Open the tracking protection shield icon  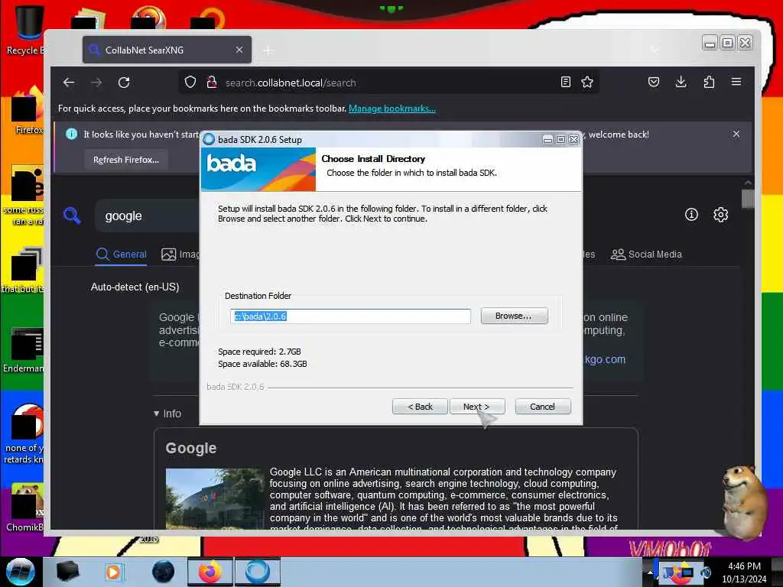(x=190, y=82)
